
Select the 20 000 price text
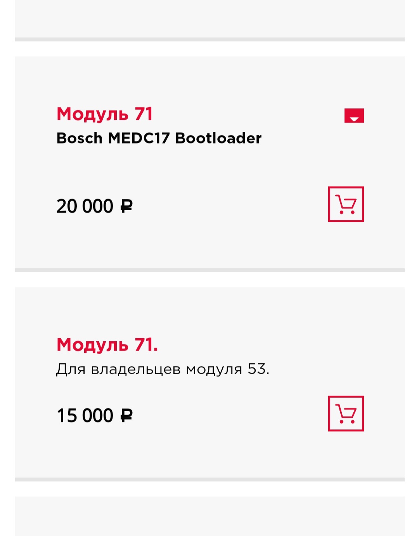click(x=85, y=206)
